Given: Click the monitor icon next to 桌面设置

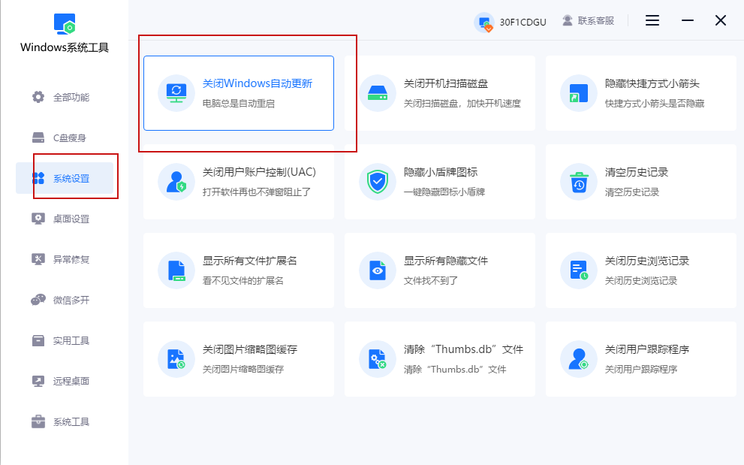Looking at the screenshot, I should click(x=38, y=219).
